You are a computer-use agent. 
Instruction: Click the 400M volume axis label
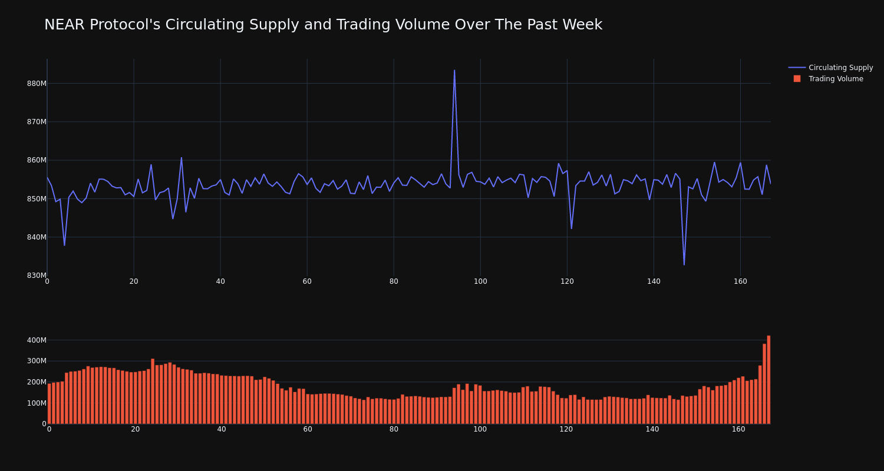pyautogui.click(x=37, y=340)
